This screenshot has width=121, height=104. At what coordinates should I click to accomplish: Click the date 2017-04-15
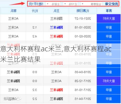83,99
